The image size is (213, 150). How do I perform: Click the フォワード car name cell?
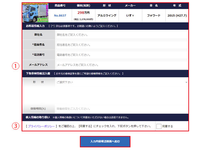click(x=154, y=15)
